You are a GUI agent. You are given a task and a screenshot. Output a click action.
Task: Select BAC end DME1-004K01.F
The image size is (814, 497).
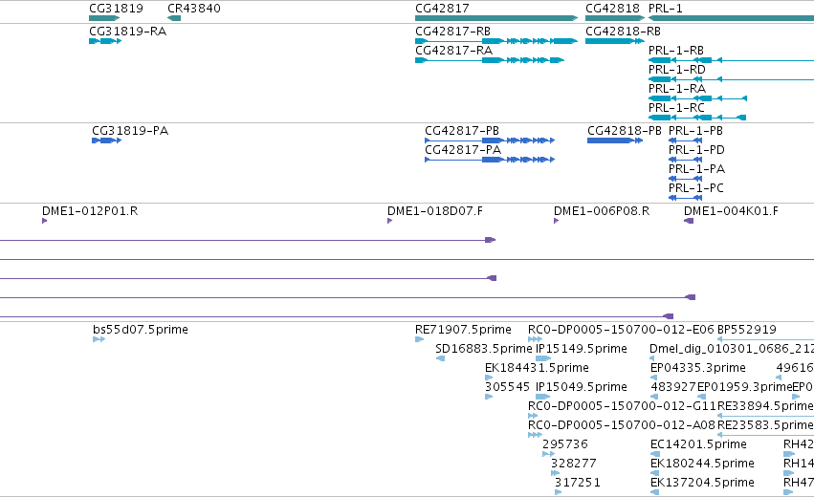[689, 221]
